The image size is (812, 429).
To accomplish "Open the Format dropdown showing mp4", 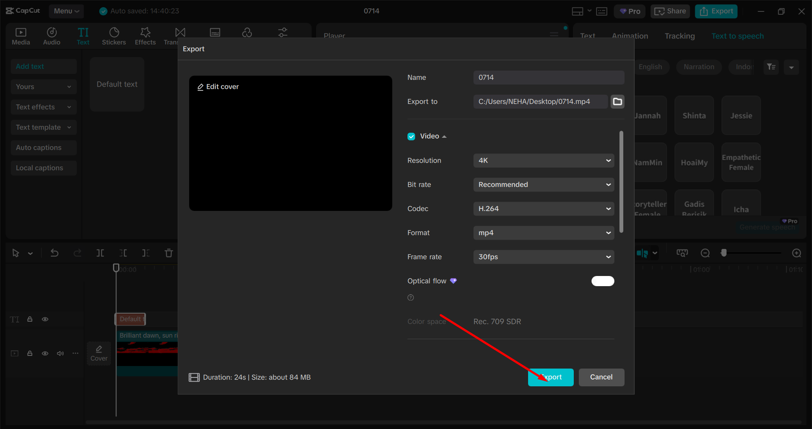I will 544,233.
